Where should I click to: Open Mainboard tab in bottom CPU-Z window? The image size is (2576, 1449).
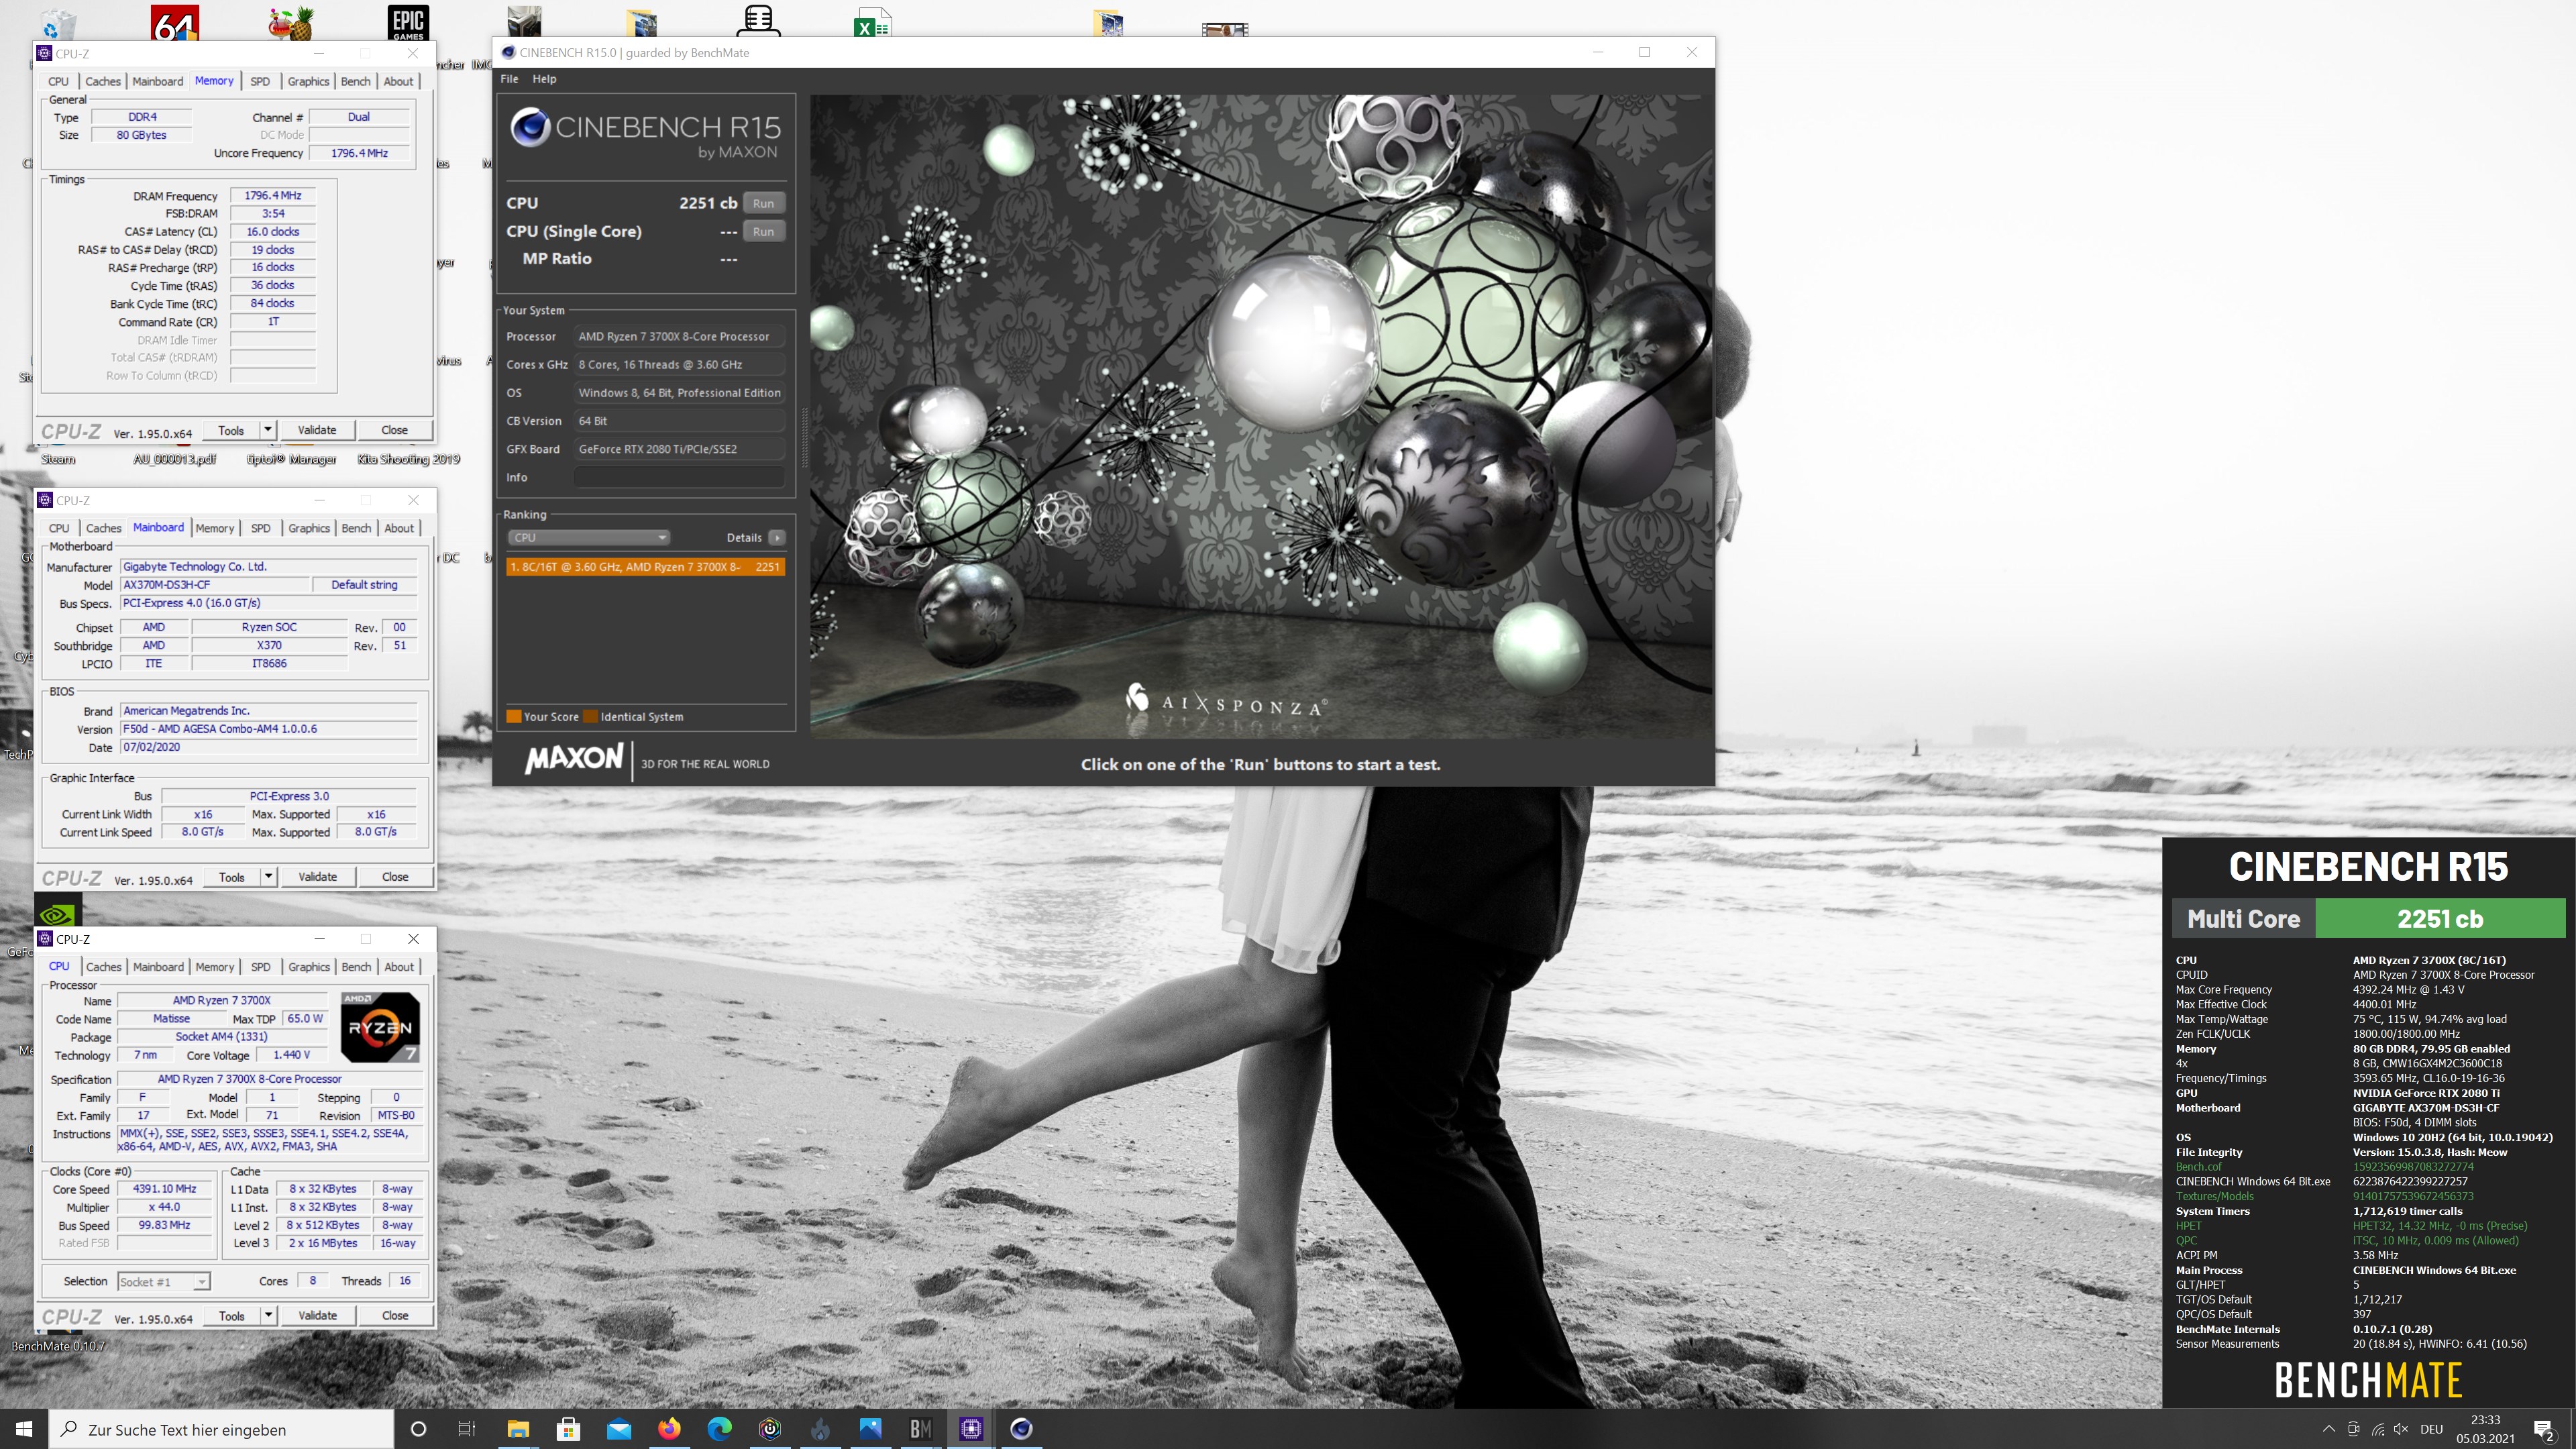(158, 967)
